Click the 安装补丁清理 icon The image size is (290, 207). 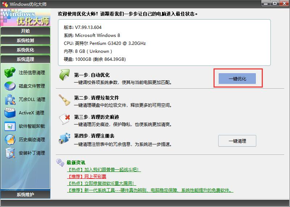pos(10,153)
